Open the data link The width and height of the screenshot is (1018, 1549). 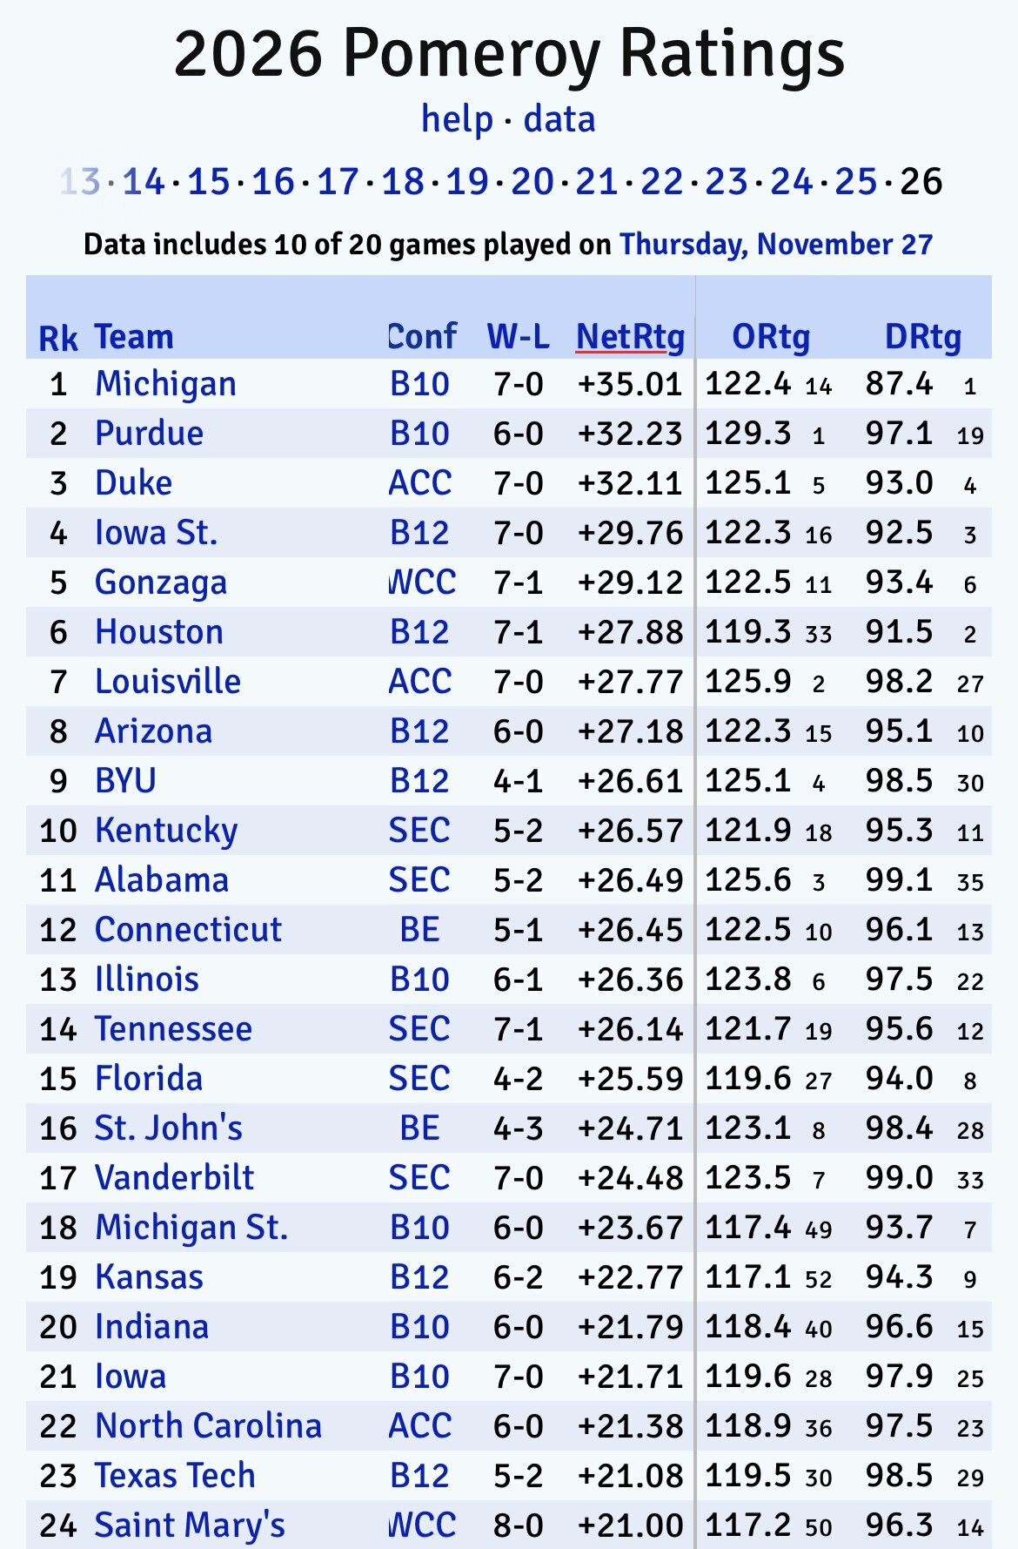tap(559, 119)
